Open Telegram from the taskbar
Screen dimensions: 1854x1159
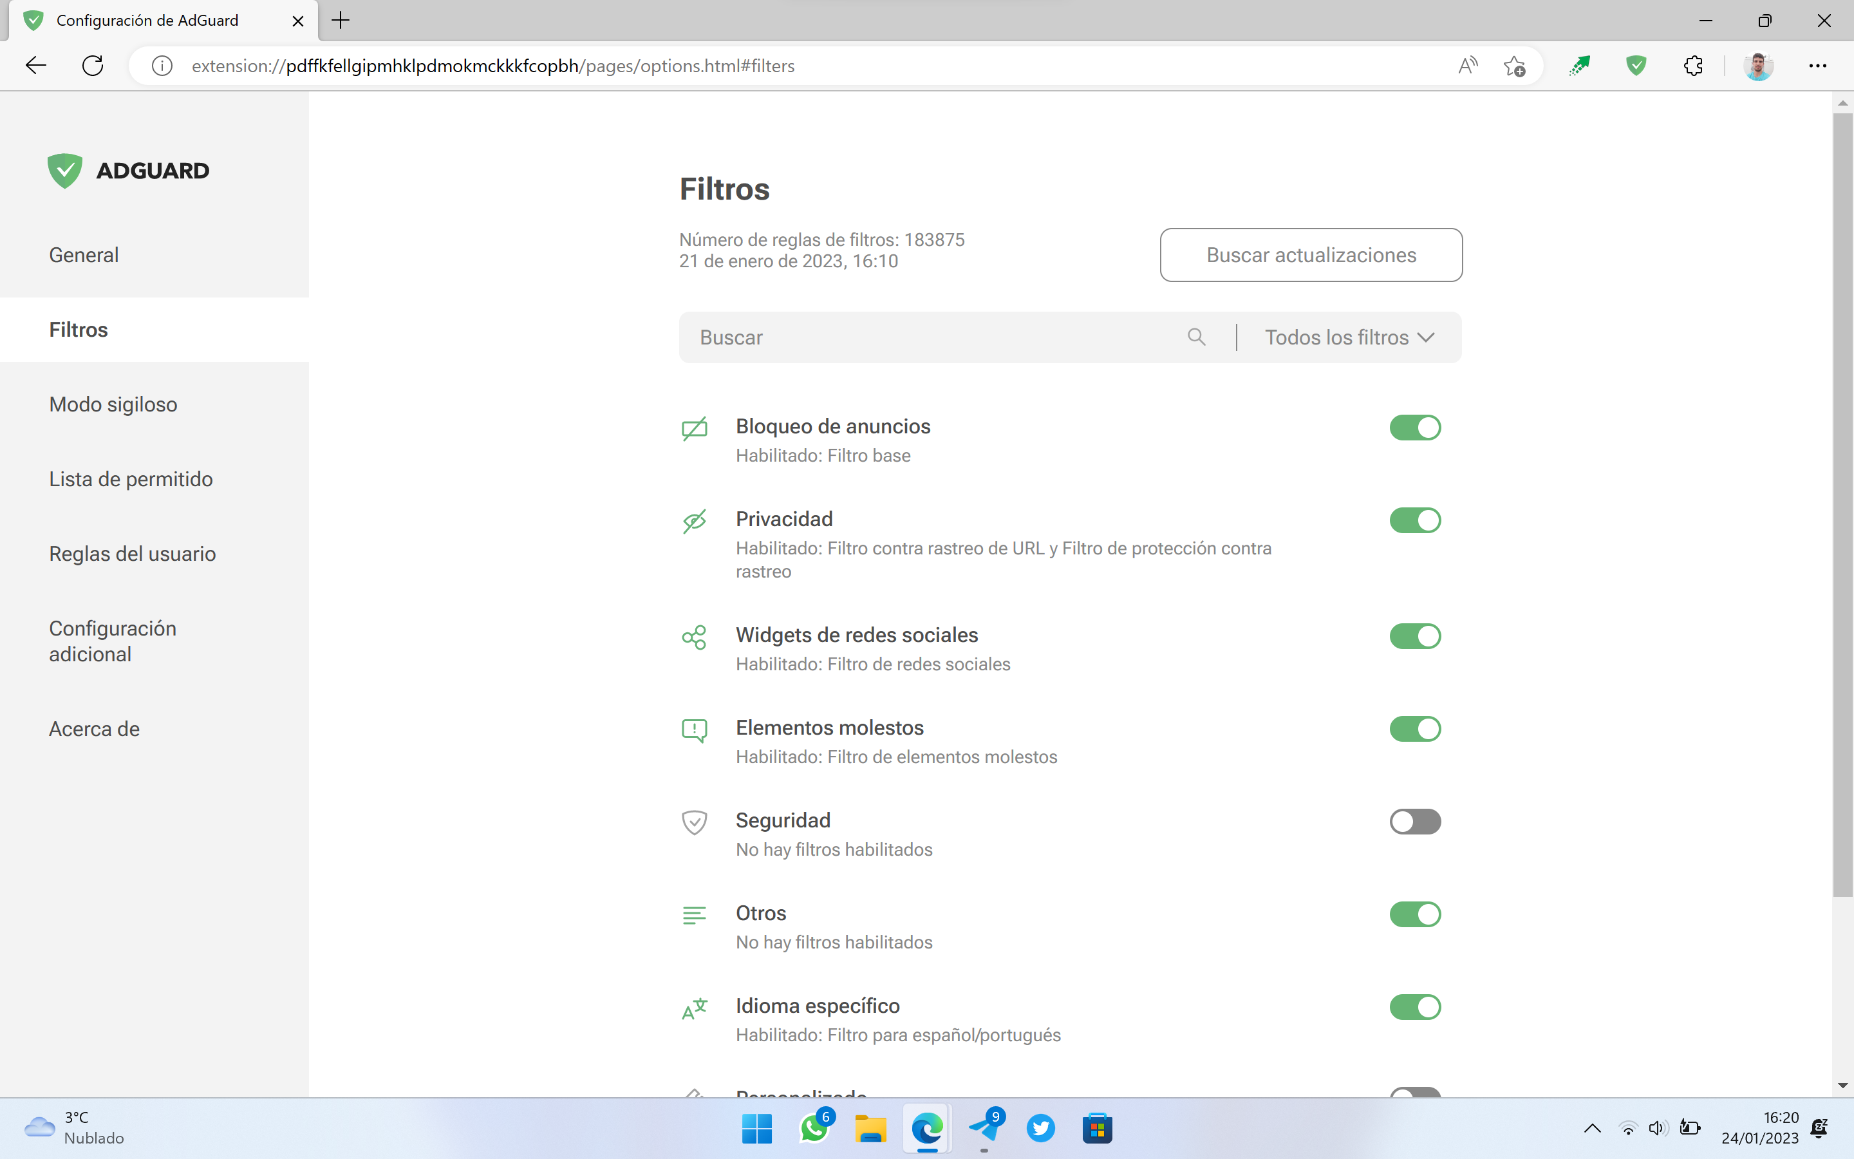point(984,1128)
